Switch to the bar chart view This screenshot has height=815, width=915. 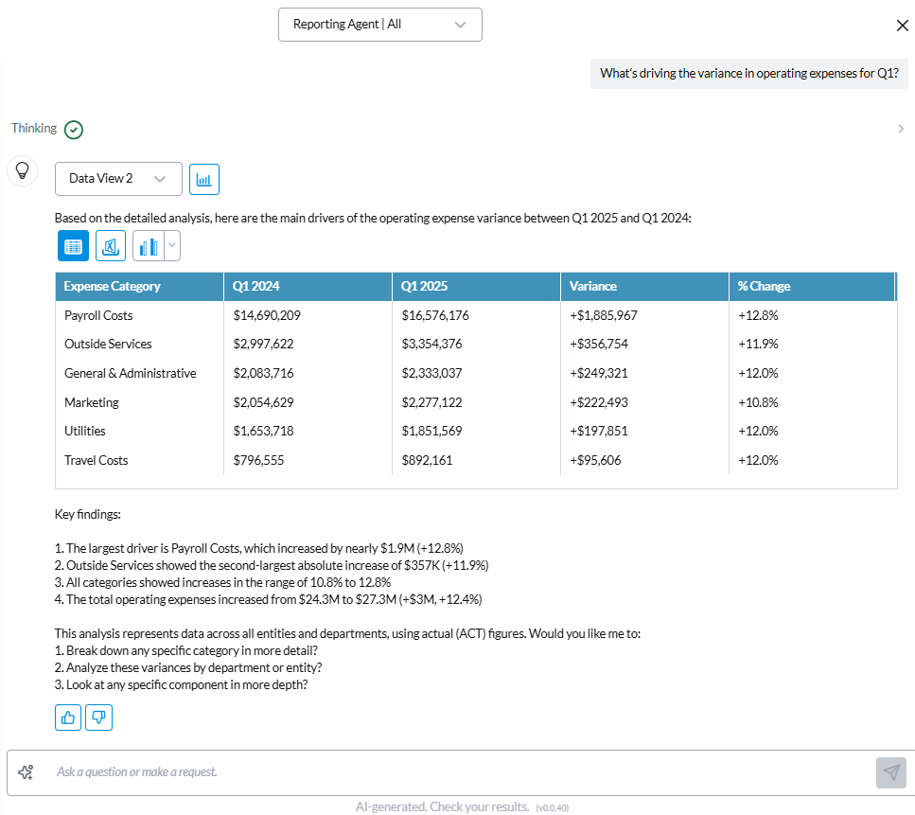tap(148, 245)
